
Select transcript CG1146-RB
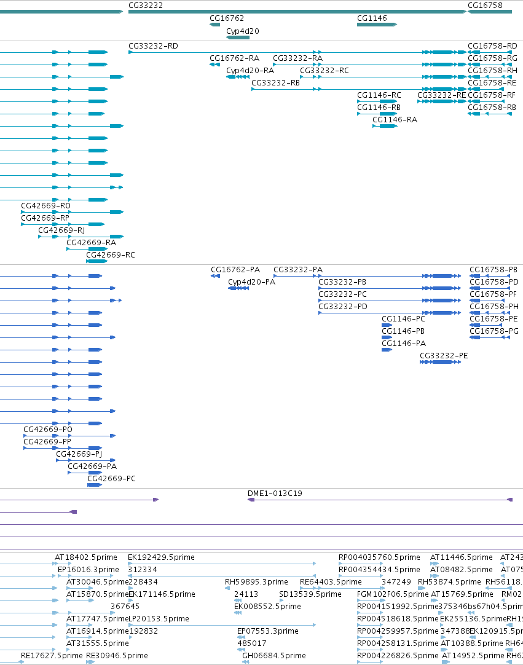379,108
